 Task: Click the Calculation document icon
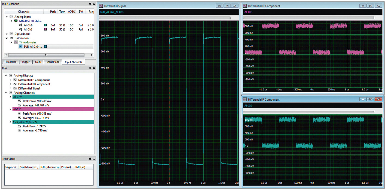(11, 38)
